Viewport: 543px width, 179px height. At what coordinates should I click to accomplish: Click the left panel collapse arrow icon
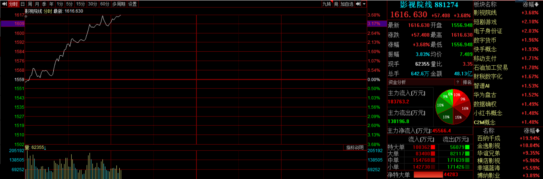tap(4, 4)
